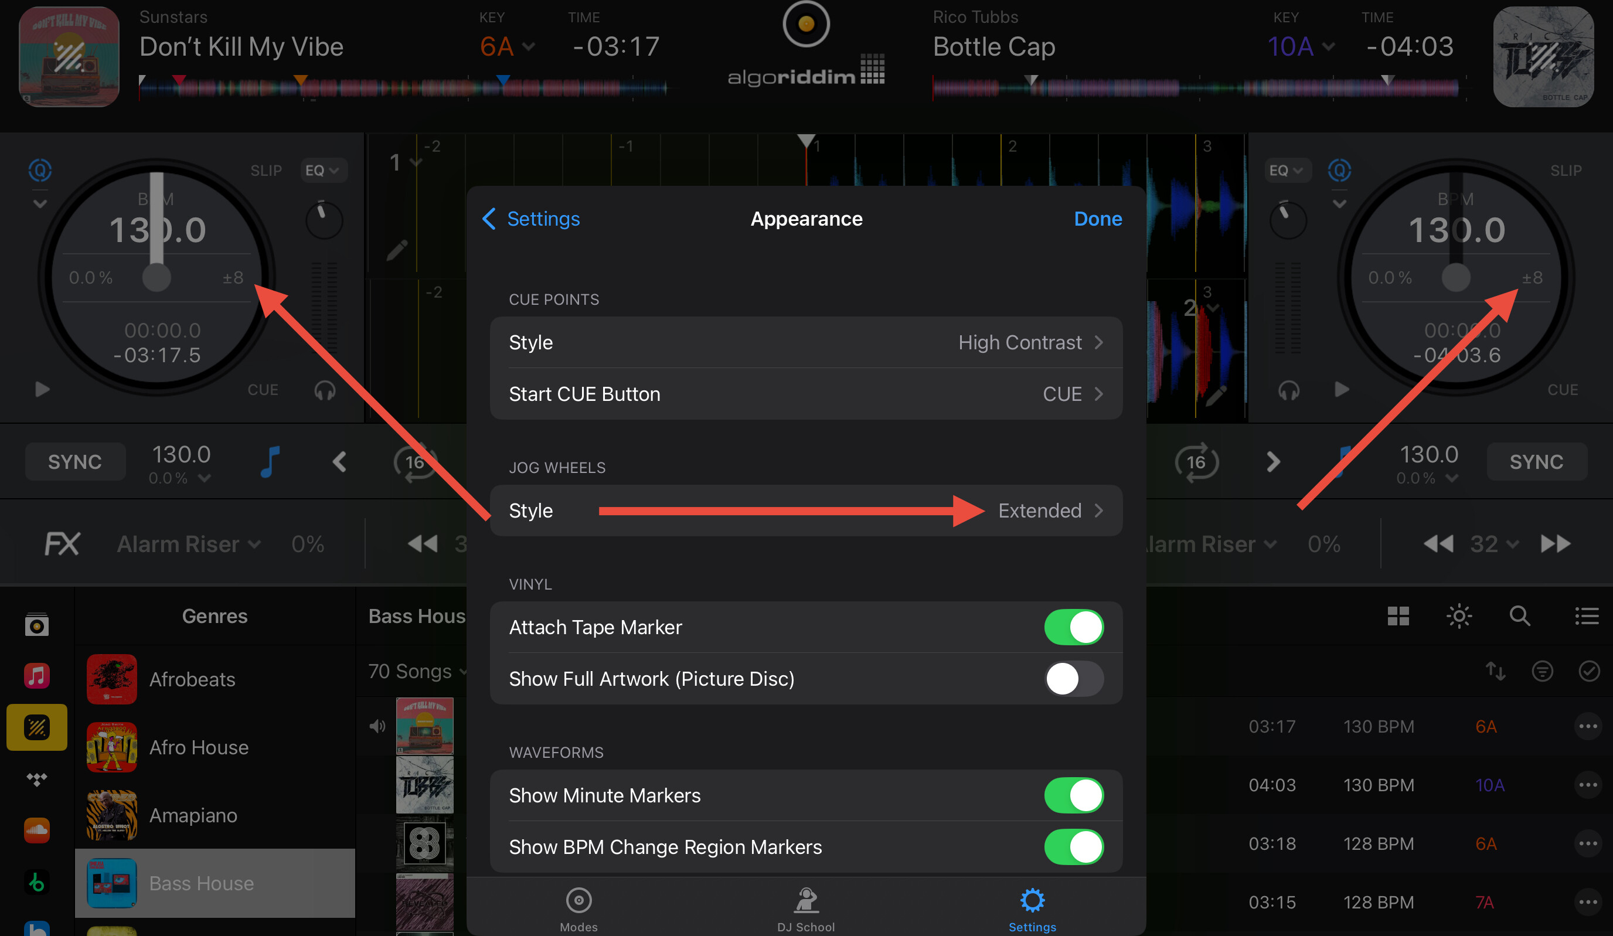The height and width of the screenshot is (936, 1613).
Task: Go back to Settings
Action: pos(531,219)
